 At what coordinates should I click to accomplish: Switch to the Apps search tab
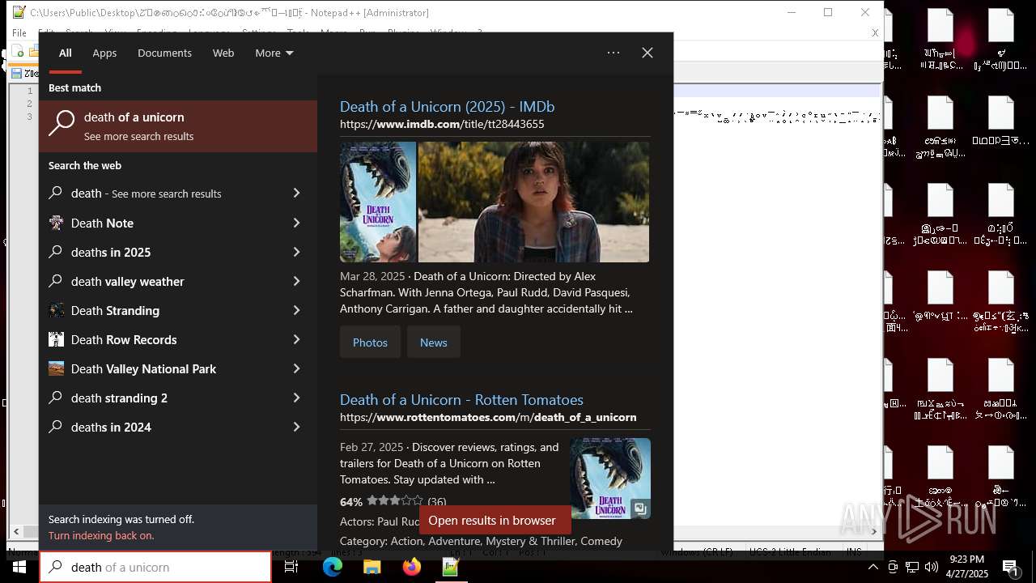104,53
